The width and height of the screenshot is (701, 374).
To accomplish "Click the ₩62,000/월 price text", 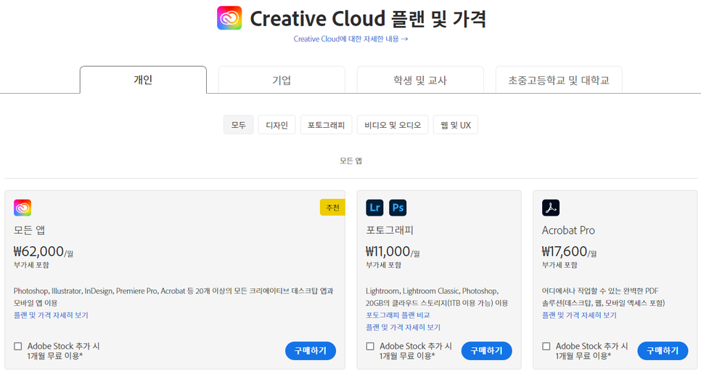I will [44, 251].
